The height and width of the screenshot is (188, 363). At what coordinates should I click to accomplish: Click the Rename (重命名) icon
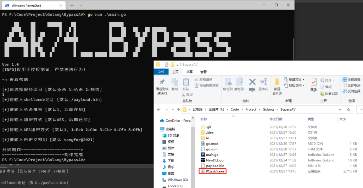[x=263, y=82]
